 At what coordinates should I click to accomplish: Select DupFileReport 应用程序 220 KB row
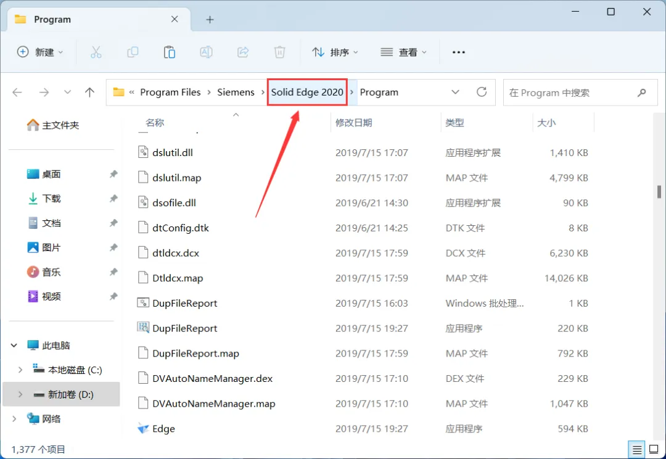363,328
